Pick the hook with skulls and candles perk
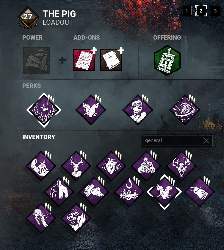 129,192
